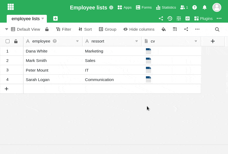228x154 pixels.
Task: Toggle the view lock icon
Action: pyautogui.click(x=47, y=29)
